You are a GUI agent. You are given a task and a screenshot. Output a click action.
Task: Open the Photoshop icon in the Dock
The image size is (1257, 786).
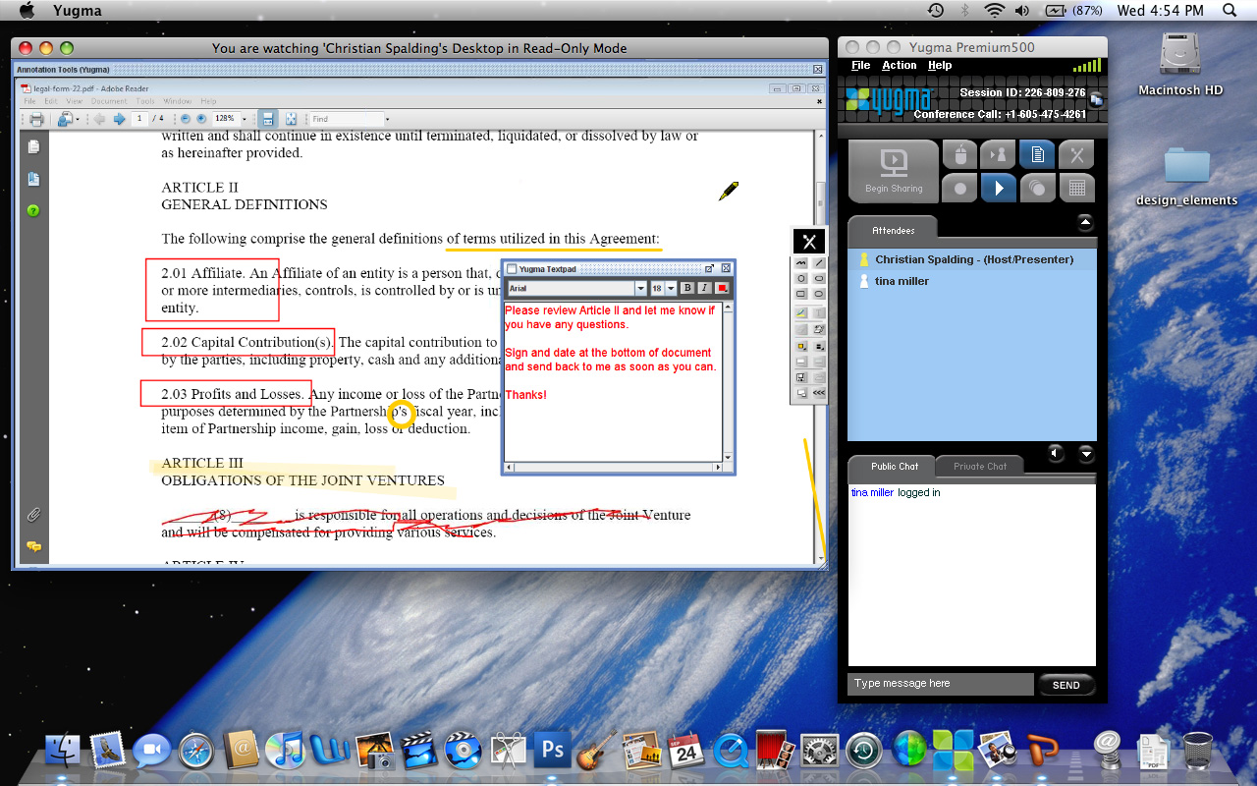[553, 751]
